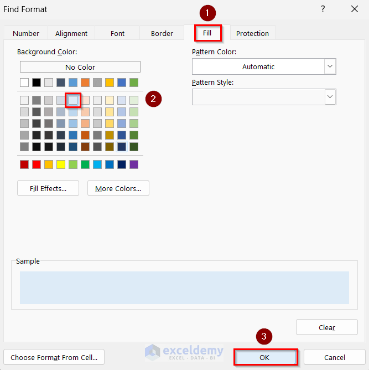
Task: Pick the standard light green swatch
Action: (73, 165)
